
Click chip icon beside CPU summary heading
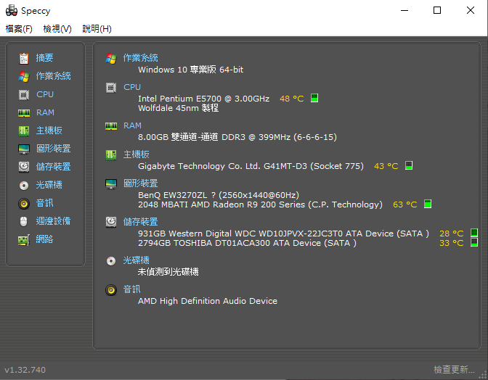click(x=111, y=88)
